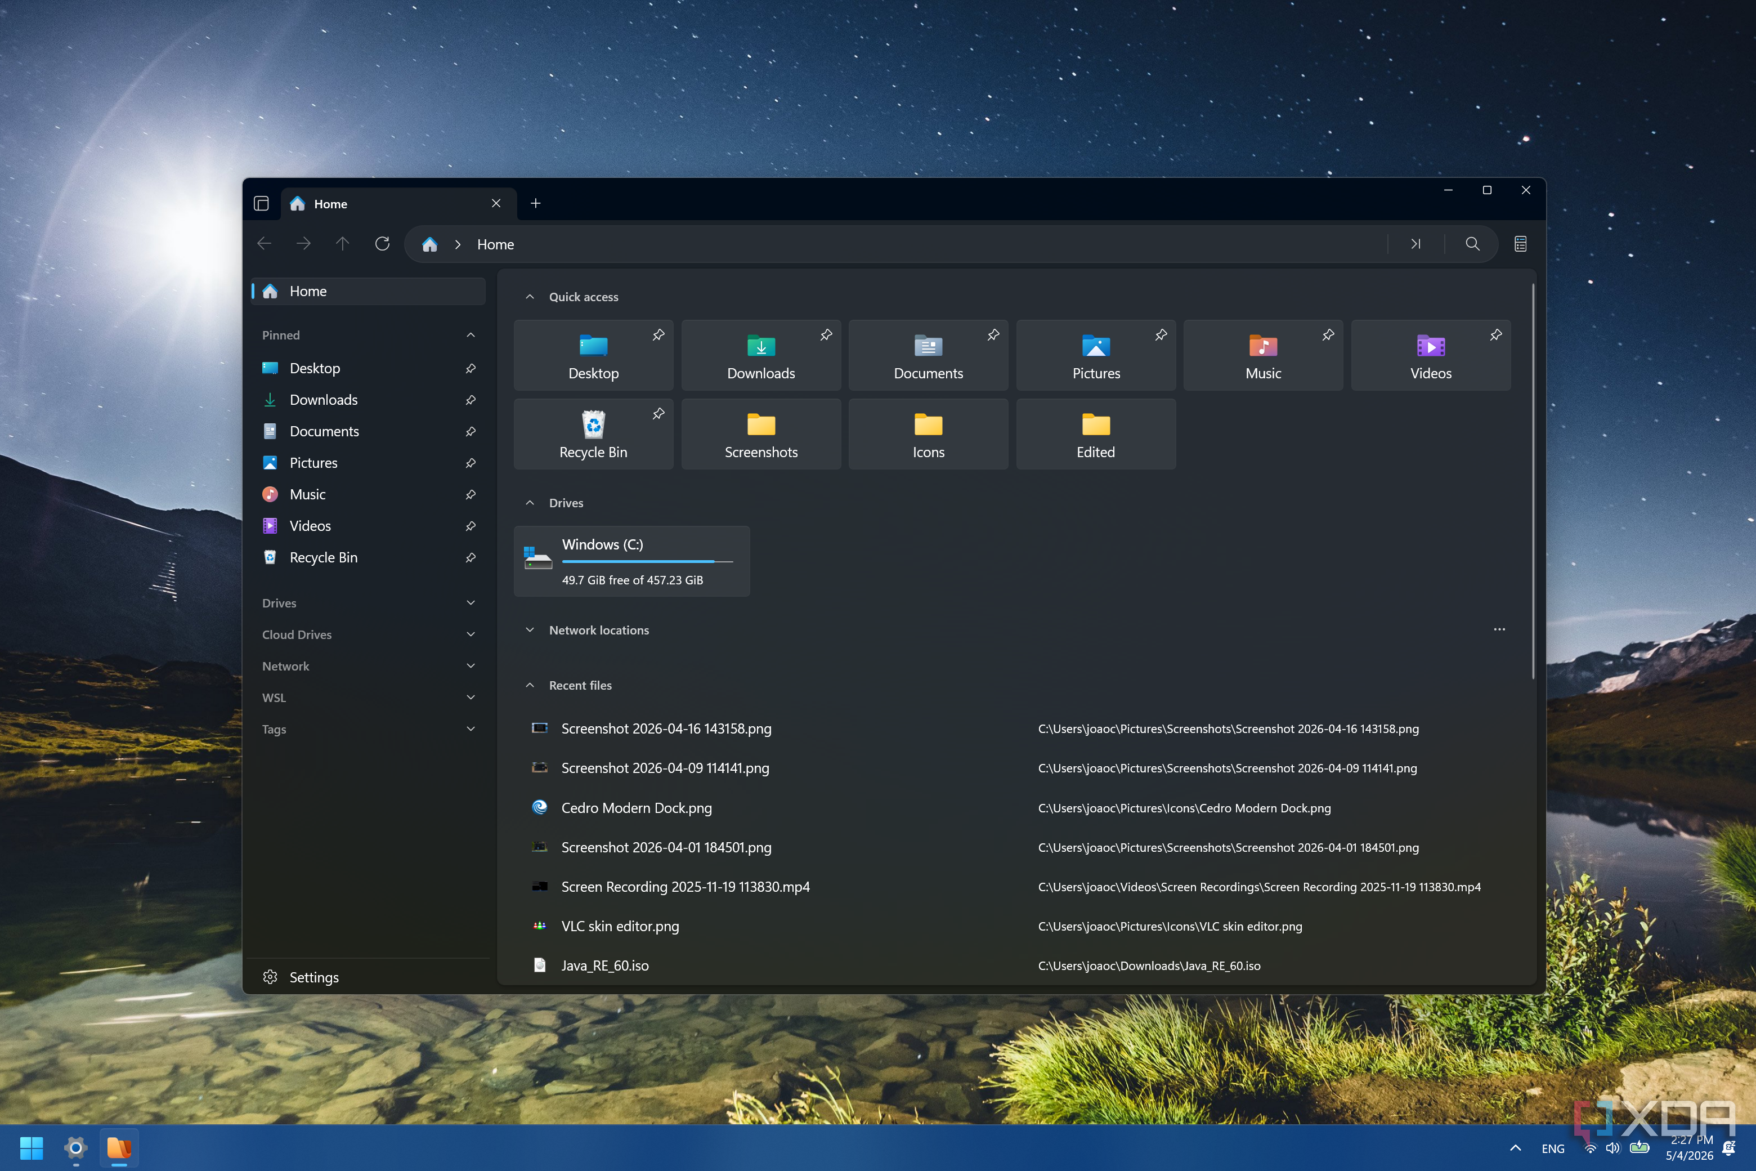Unpin Downloads from the sidebar Pinned list
The width and height of the screenshot is (1756, 1171).
pyautogui.click(x=471, y=400)
